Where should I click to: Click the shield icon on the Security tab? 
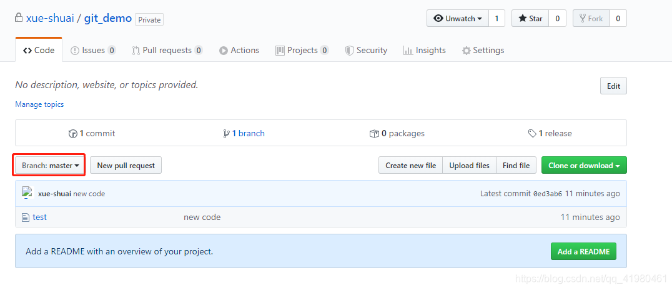coord(350,51)
